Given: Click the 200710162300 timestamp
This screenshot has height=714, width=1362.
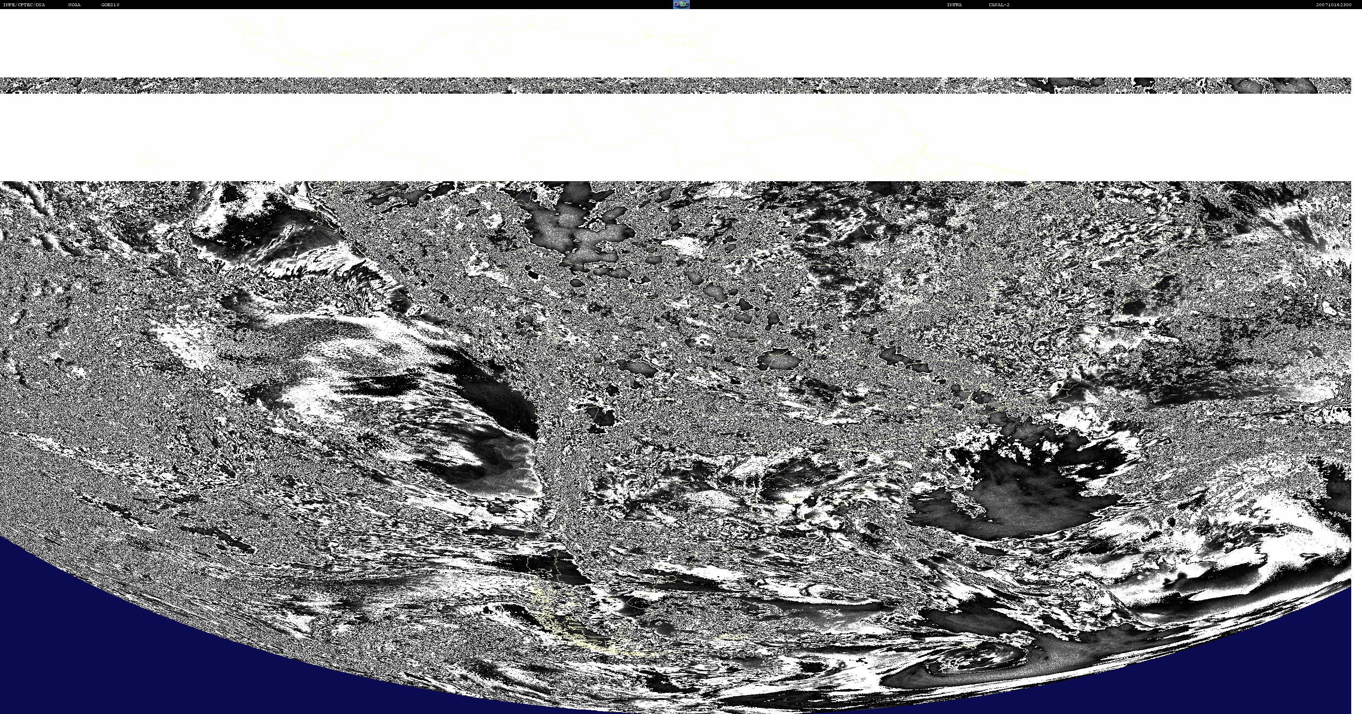Looking at the screenshot, I should (1333, 5).
